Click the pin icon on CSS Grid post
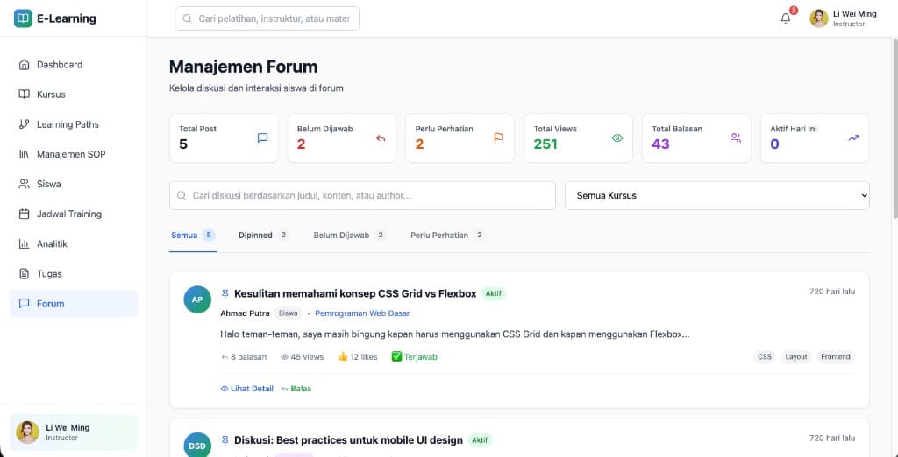898x457 pixels. click(225, 294)
